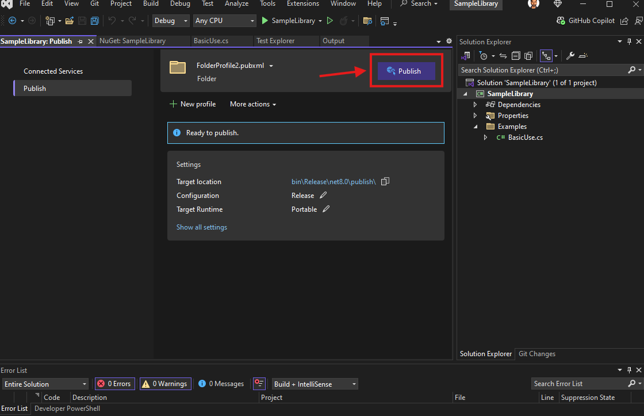Open the Debug configuration dropdown
Viewport: 644px width, 416px height.
[171, 21]
